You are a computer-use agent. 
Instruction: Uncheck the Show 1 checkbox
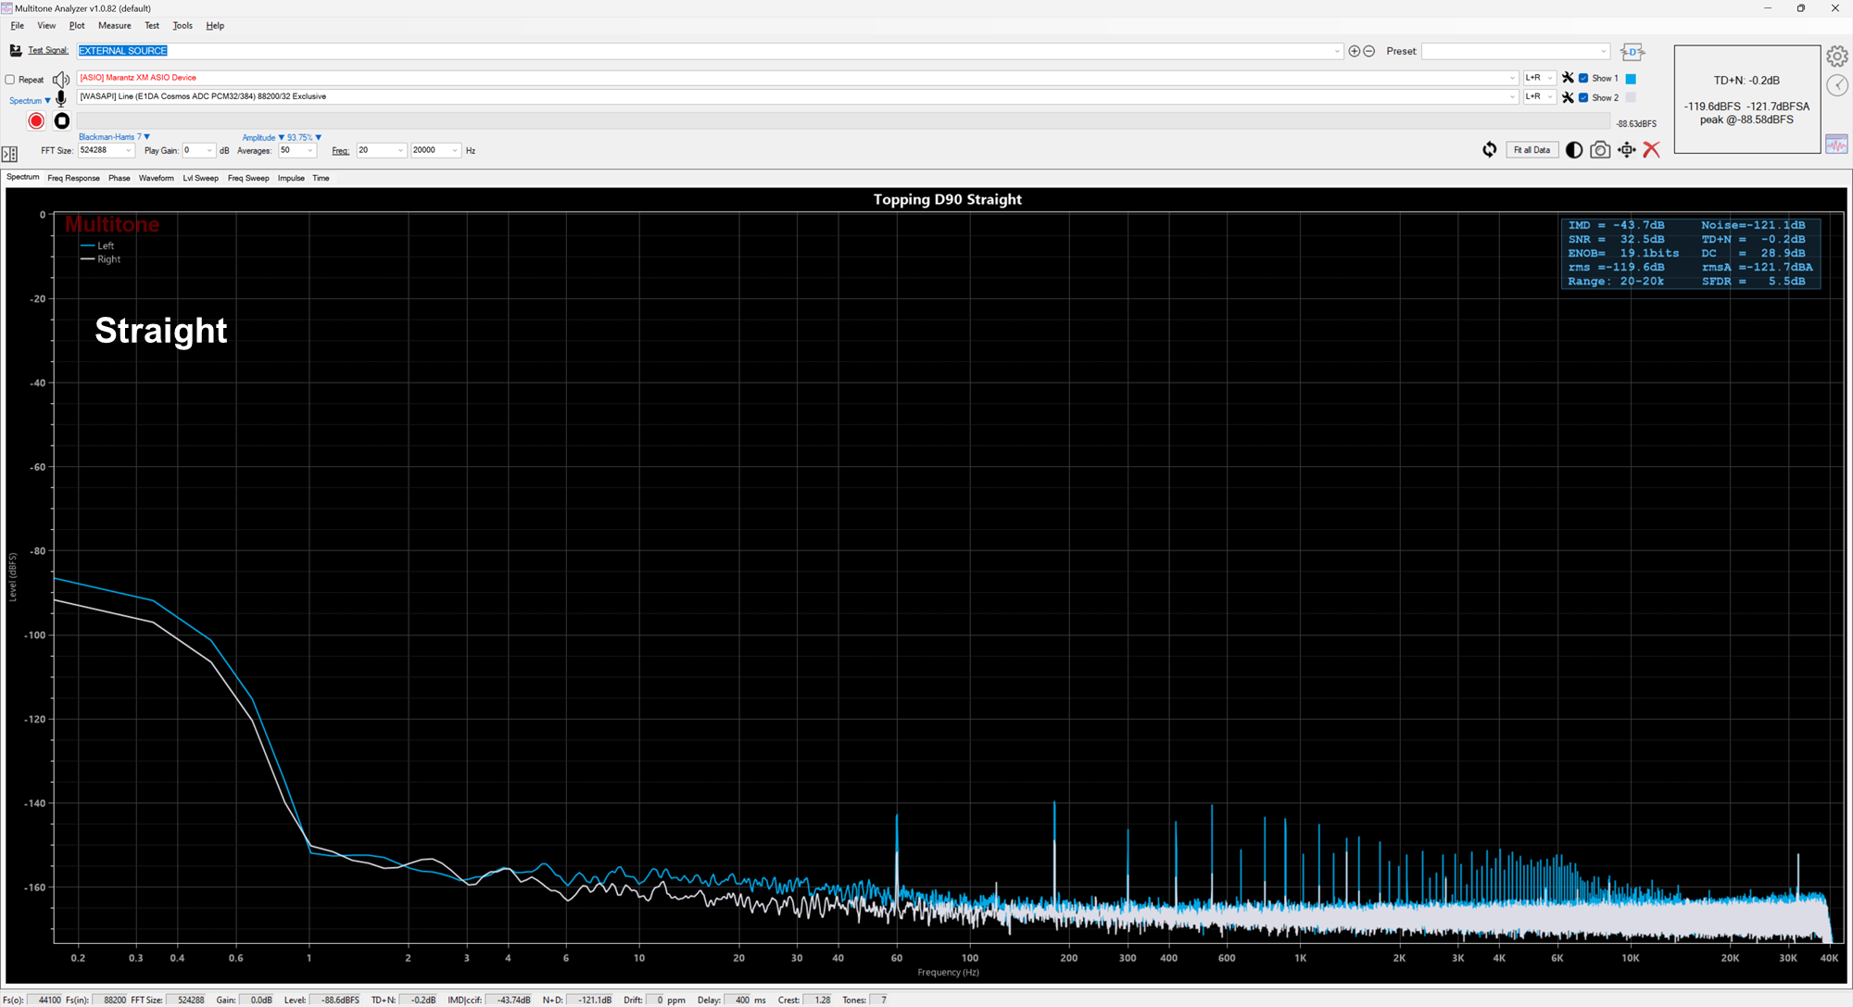tap(1583, 78)
